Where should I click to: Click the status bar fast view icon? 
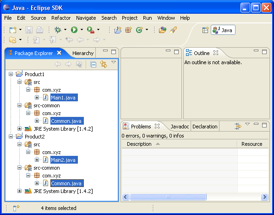click(x=16, y=208)
